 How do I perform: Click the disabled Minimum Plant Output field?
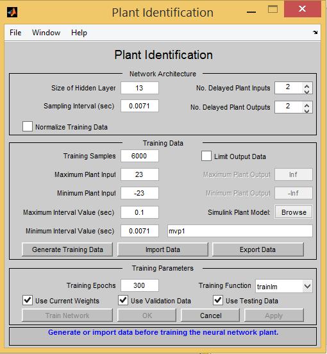click(x=294, y=193)
